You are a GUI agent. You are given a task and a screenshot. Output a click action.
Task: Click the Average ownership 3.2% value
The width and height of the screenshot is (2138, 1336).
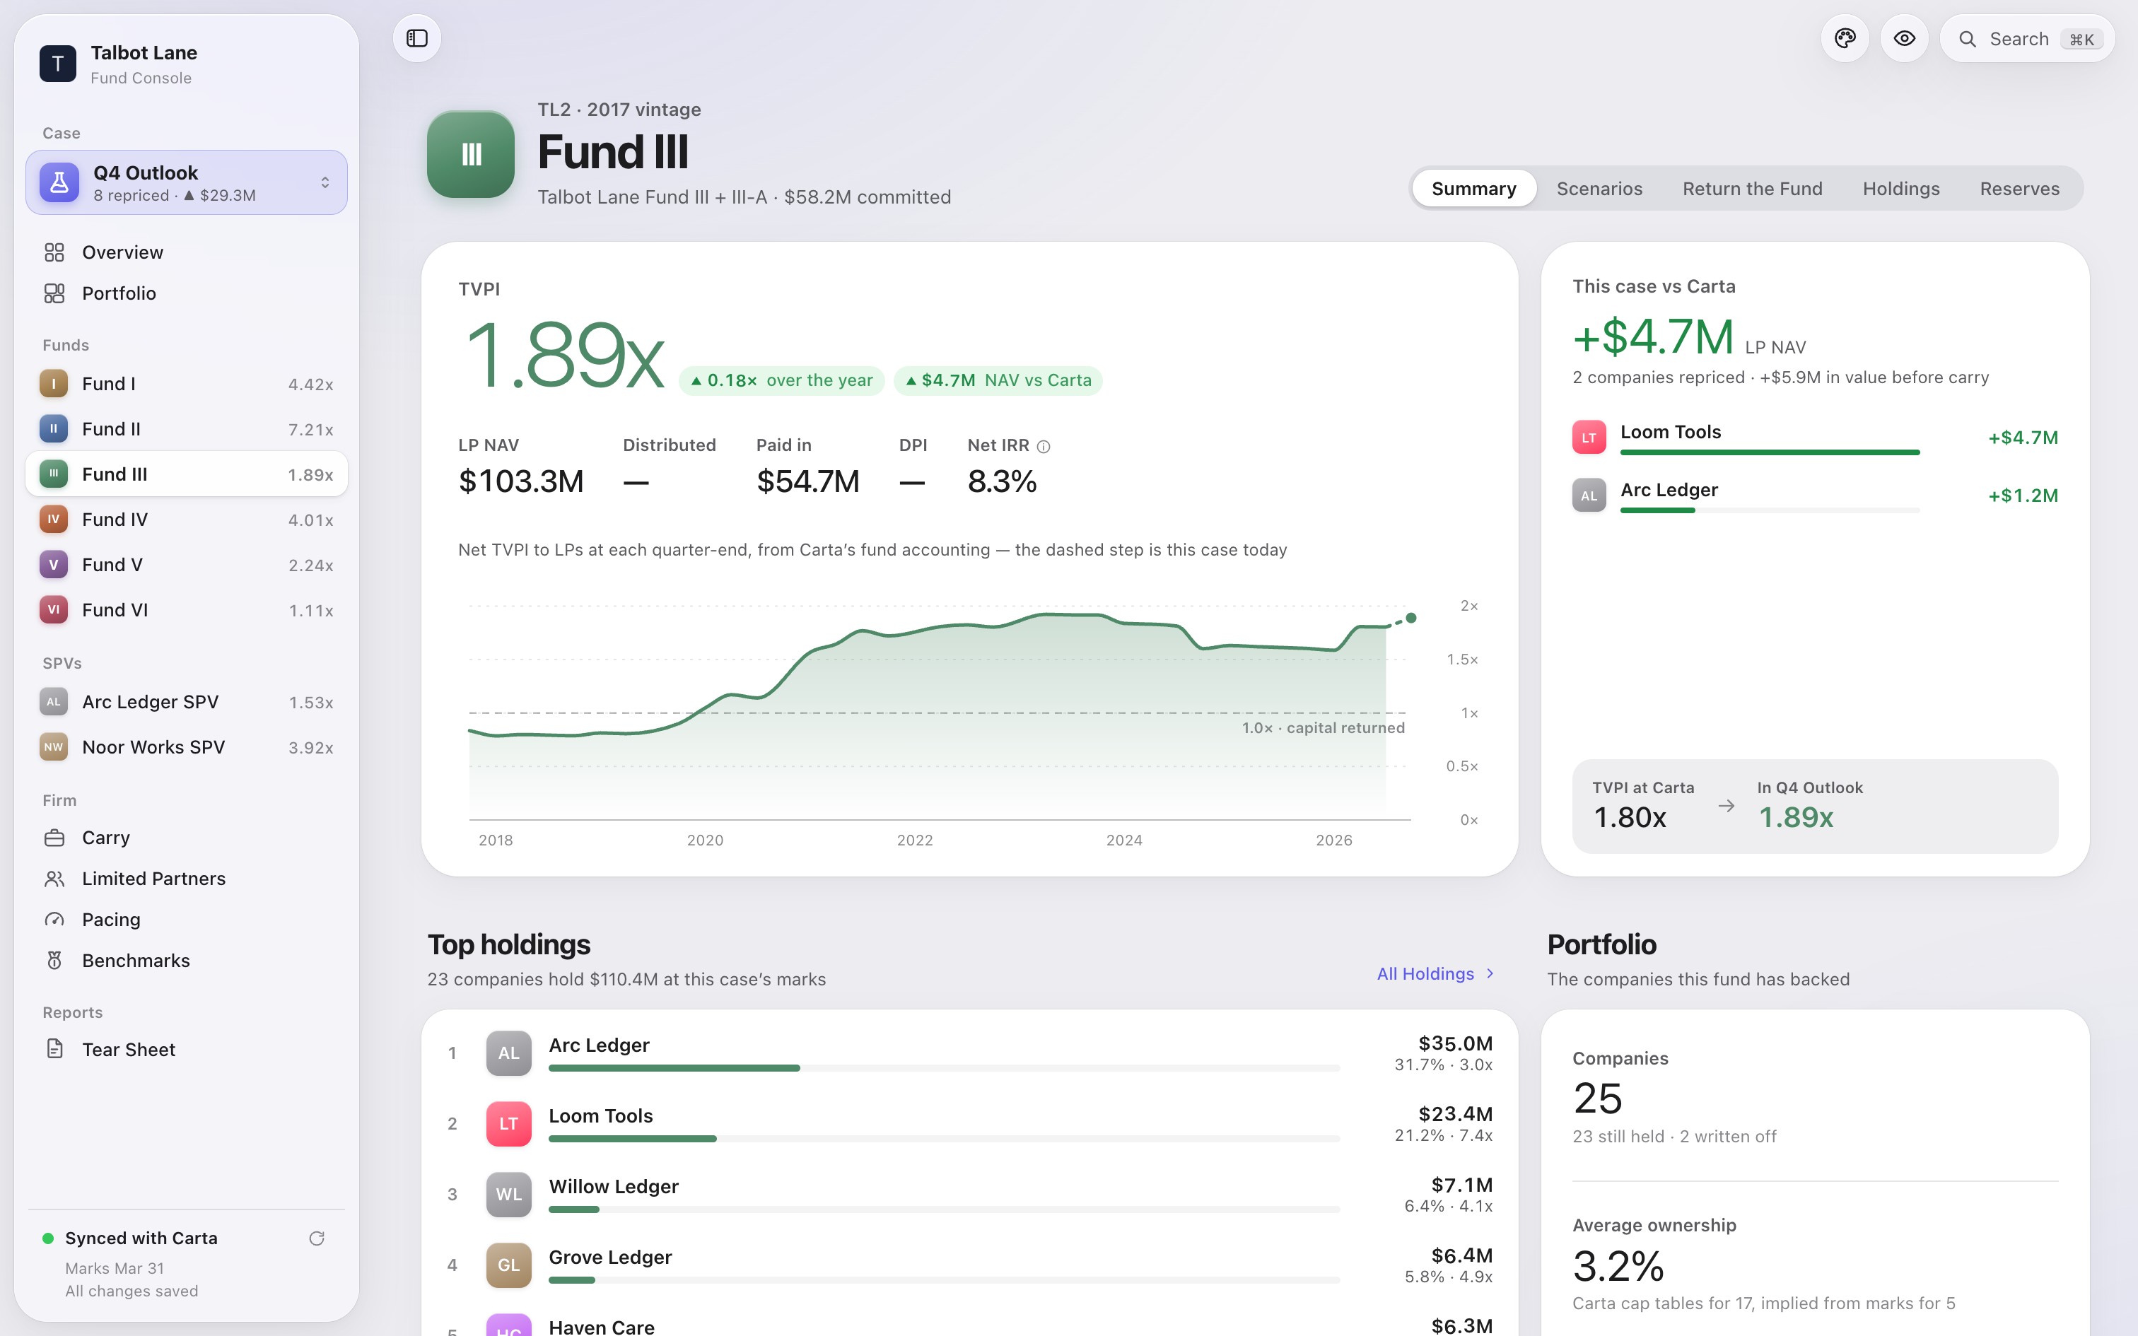[1618, 1266]
